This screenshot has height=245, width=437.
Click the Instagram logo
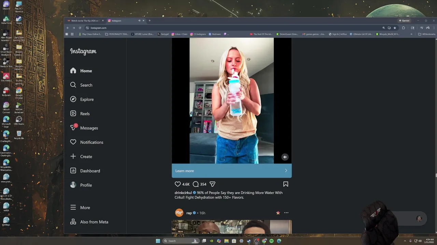83,51
